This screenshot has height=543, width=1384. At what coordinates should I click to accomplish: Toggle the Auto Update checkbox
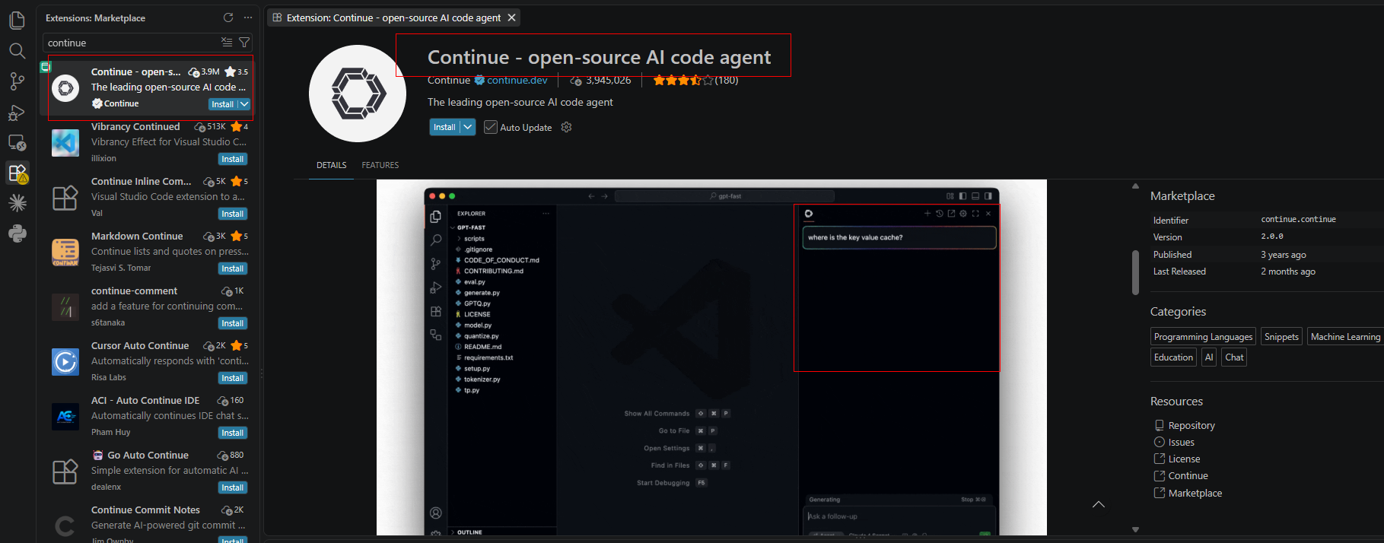pyautogui.click(x=491, y=127)
